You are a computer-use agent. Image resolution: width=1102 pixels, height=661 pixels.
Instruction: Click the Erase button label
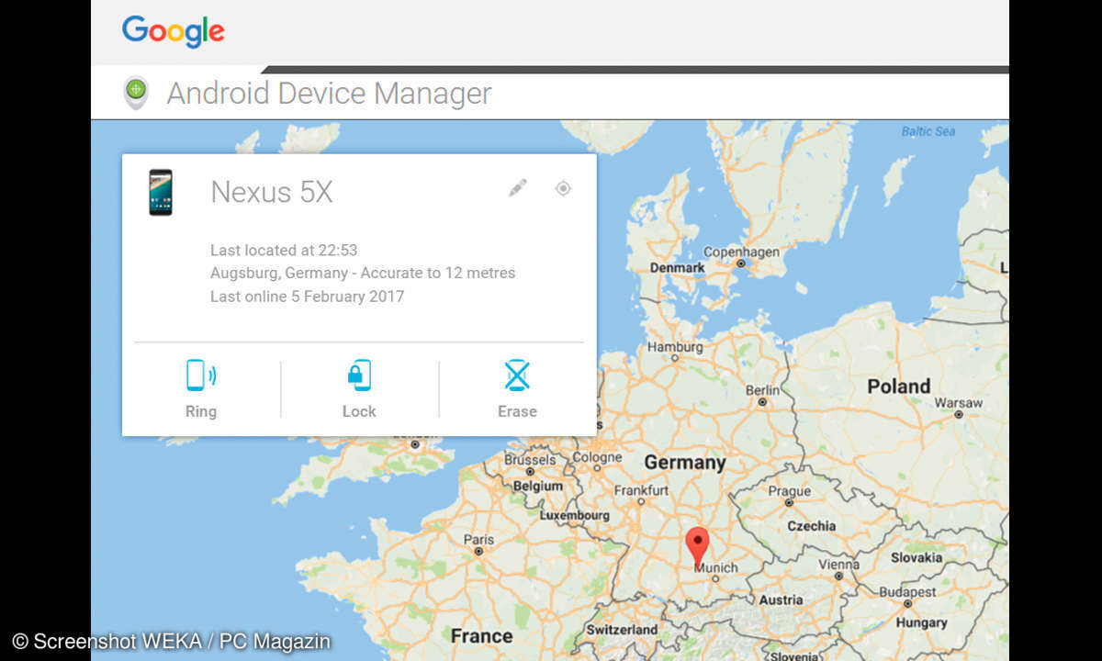pyautogui.click(x=517, y=411)
